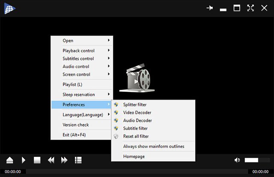Enter fullscreen using the expand arrows icon
The height and width of the screenshot is (177, 274).
coord(251,8)
